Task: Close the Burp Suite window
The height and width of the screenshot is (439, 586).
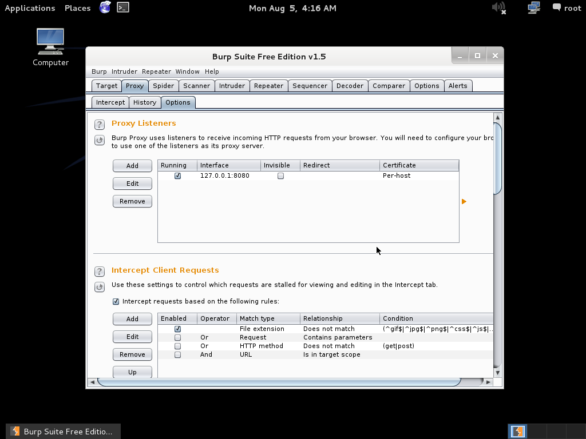Action: click(x=495, y=56)
